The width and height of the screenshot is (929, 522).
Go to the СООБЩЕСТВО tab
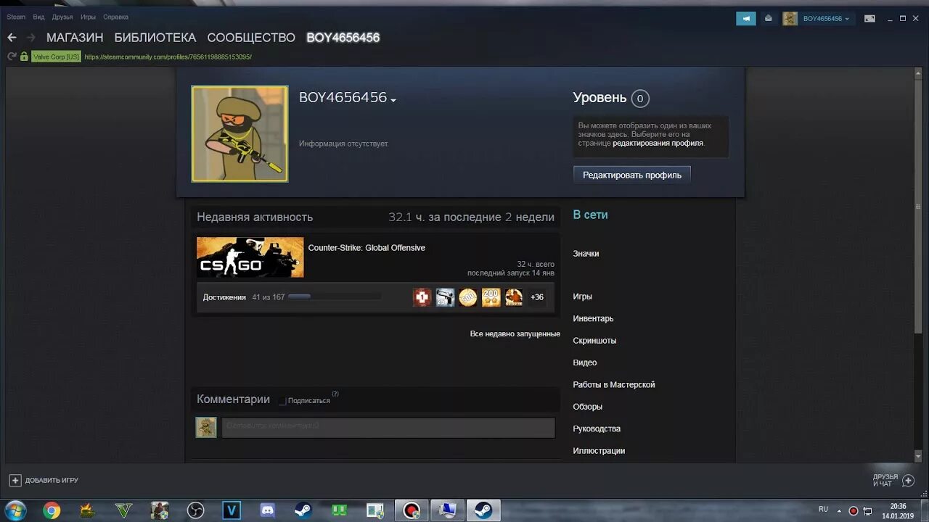pyautogui.click(x=251, y=38)
